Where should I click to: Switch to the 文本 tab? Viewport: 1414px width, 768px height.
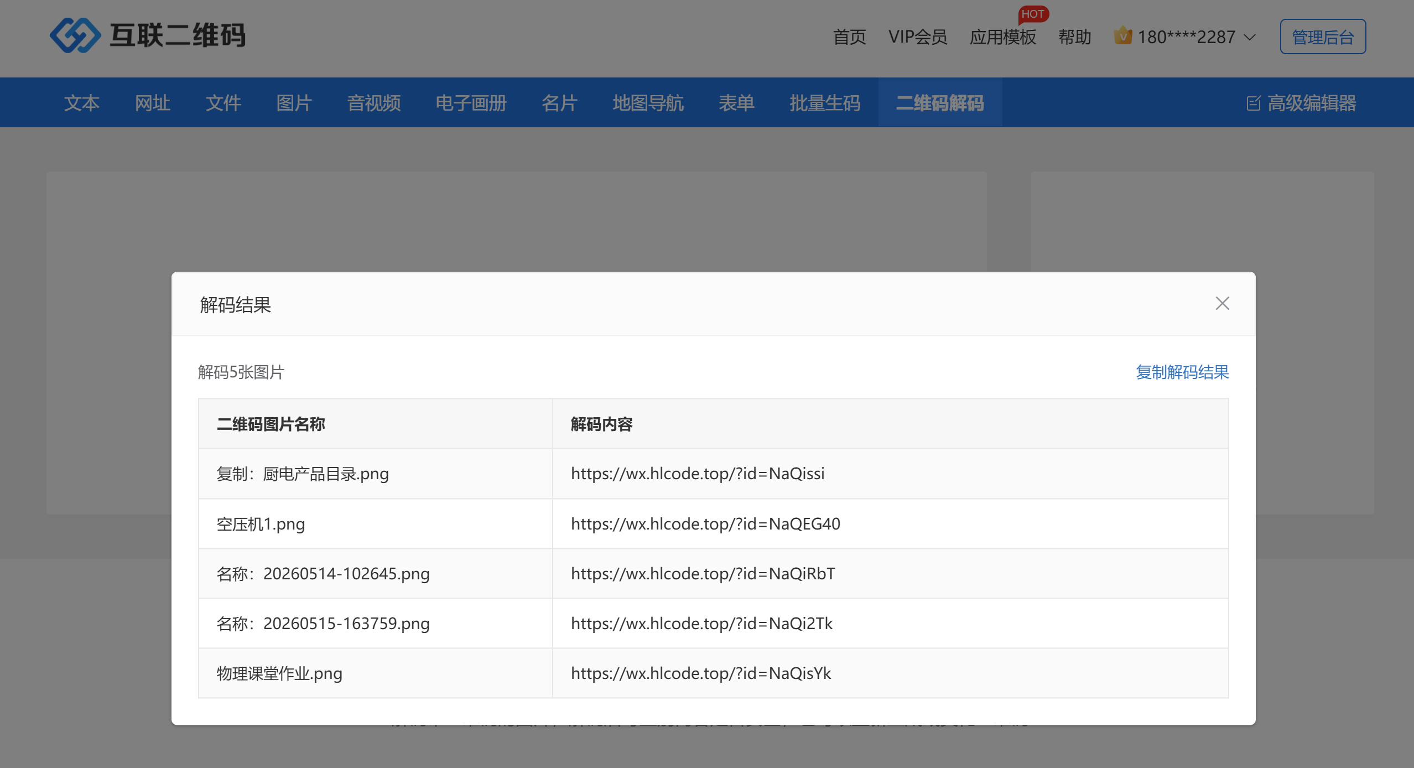(x=82, y=103)
